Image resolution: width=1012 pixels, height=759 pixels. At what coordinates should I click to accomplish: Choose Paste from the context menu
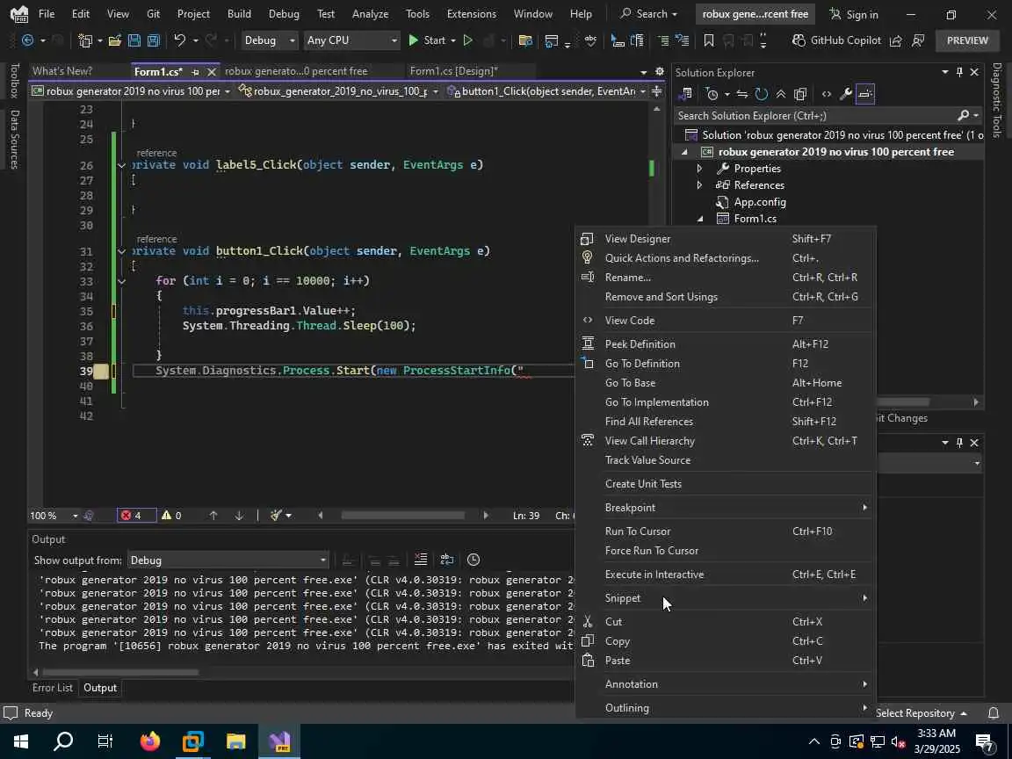726,661
